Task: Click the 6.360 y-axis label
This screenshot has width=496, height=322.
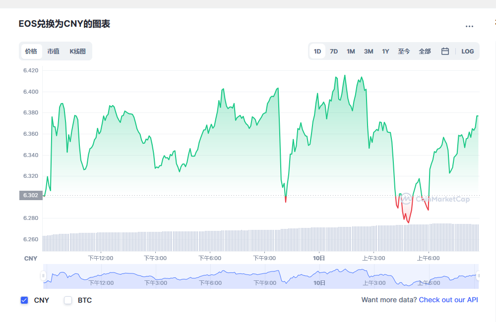Action: point(31,134)
